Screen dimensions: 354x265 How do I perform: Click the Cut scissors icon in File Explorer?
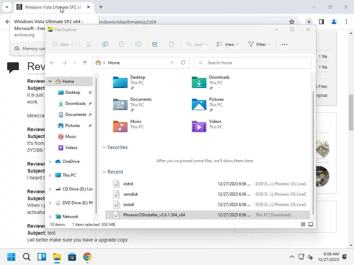[88, 45]
